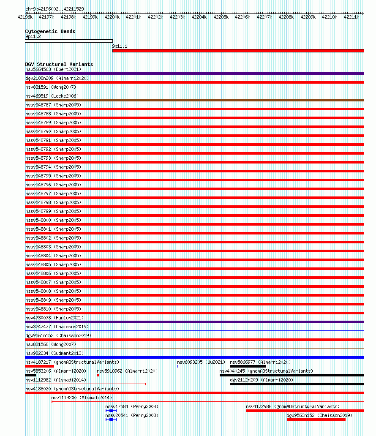Select nssv548797 (Sharp2005) label

click(x=53, y=194)
